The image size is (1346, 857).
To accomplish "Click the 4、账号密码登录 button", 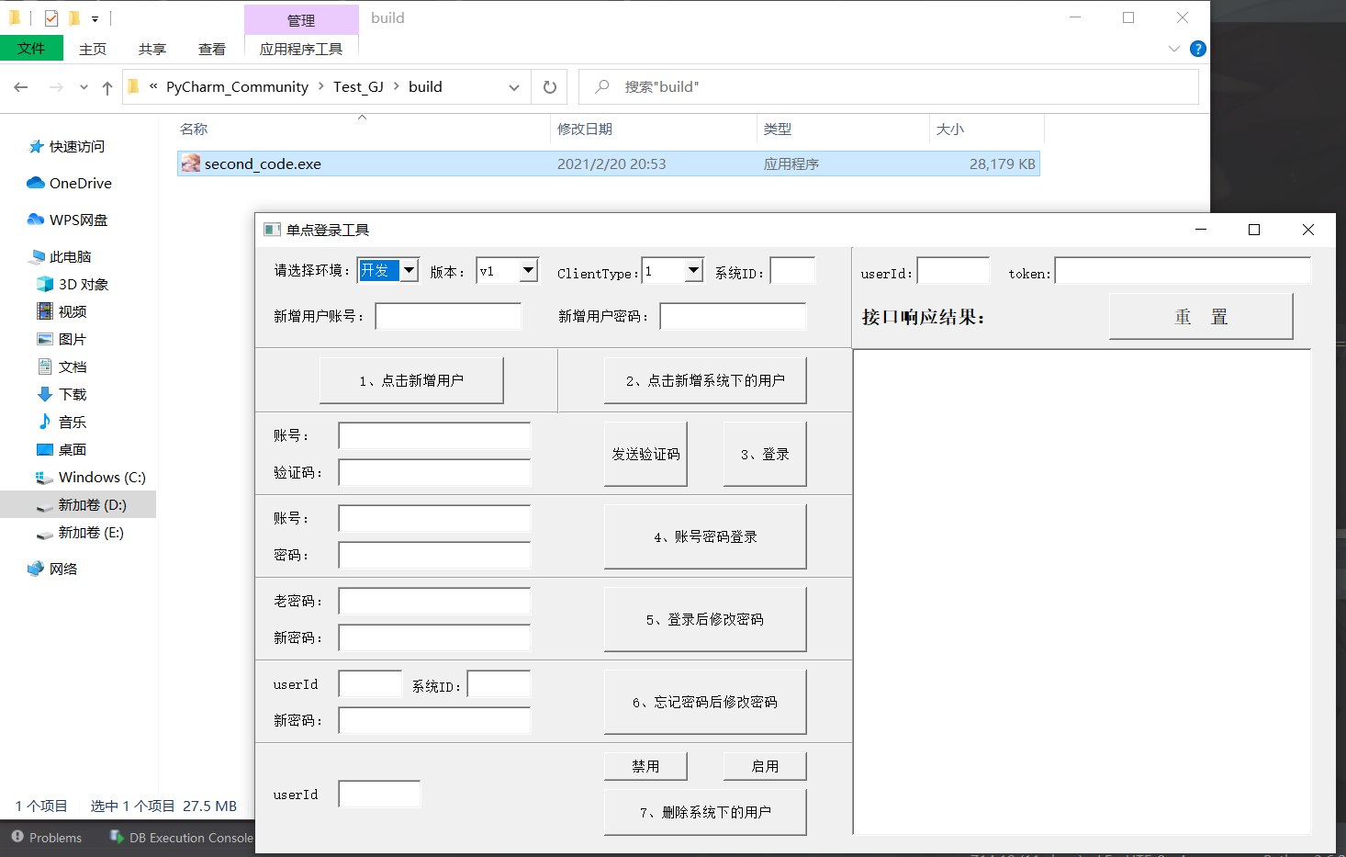I will [705, 536].
